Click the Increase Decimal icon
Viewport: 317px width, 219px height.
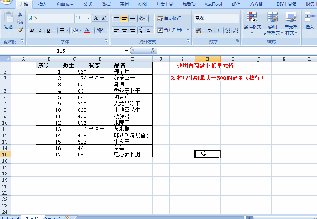[x=228, y=30]
